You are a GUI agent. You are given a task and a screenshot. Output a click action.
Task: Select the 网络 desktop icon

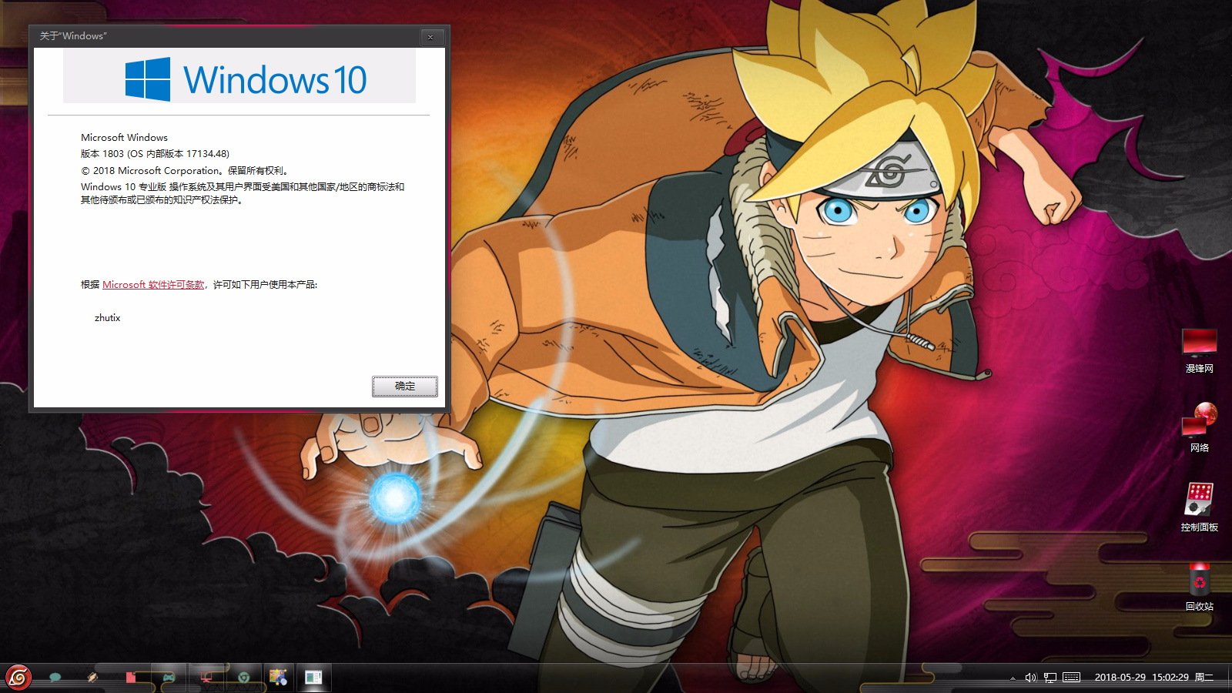(1199, 428)
